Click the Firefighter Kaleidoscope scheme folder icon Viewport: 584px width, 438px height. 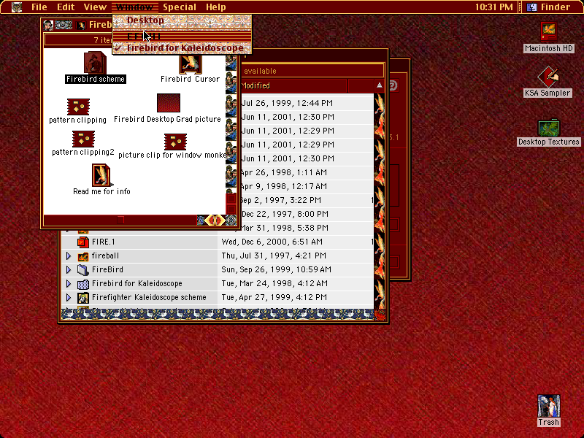tap(82, 298)
